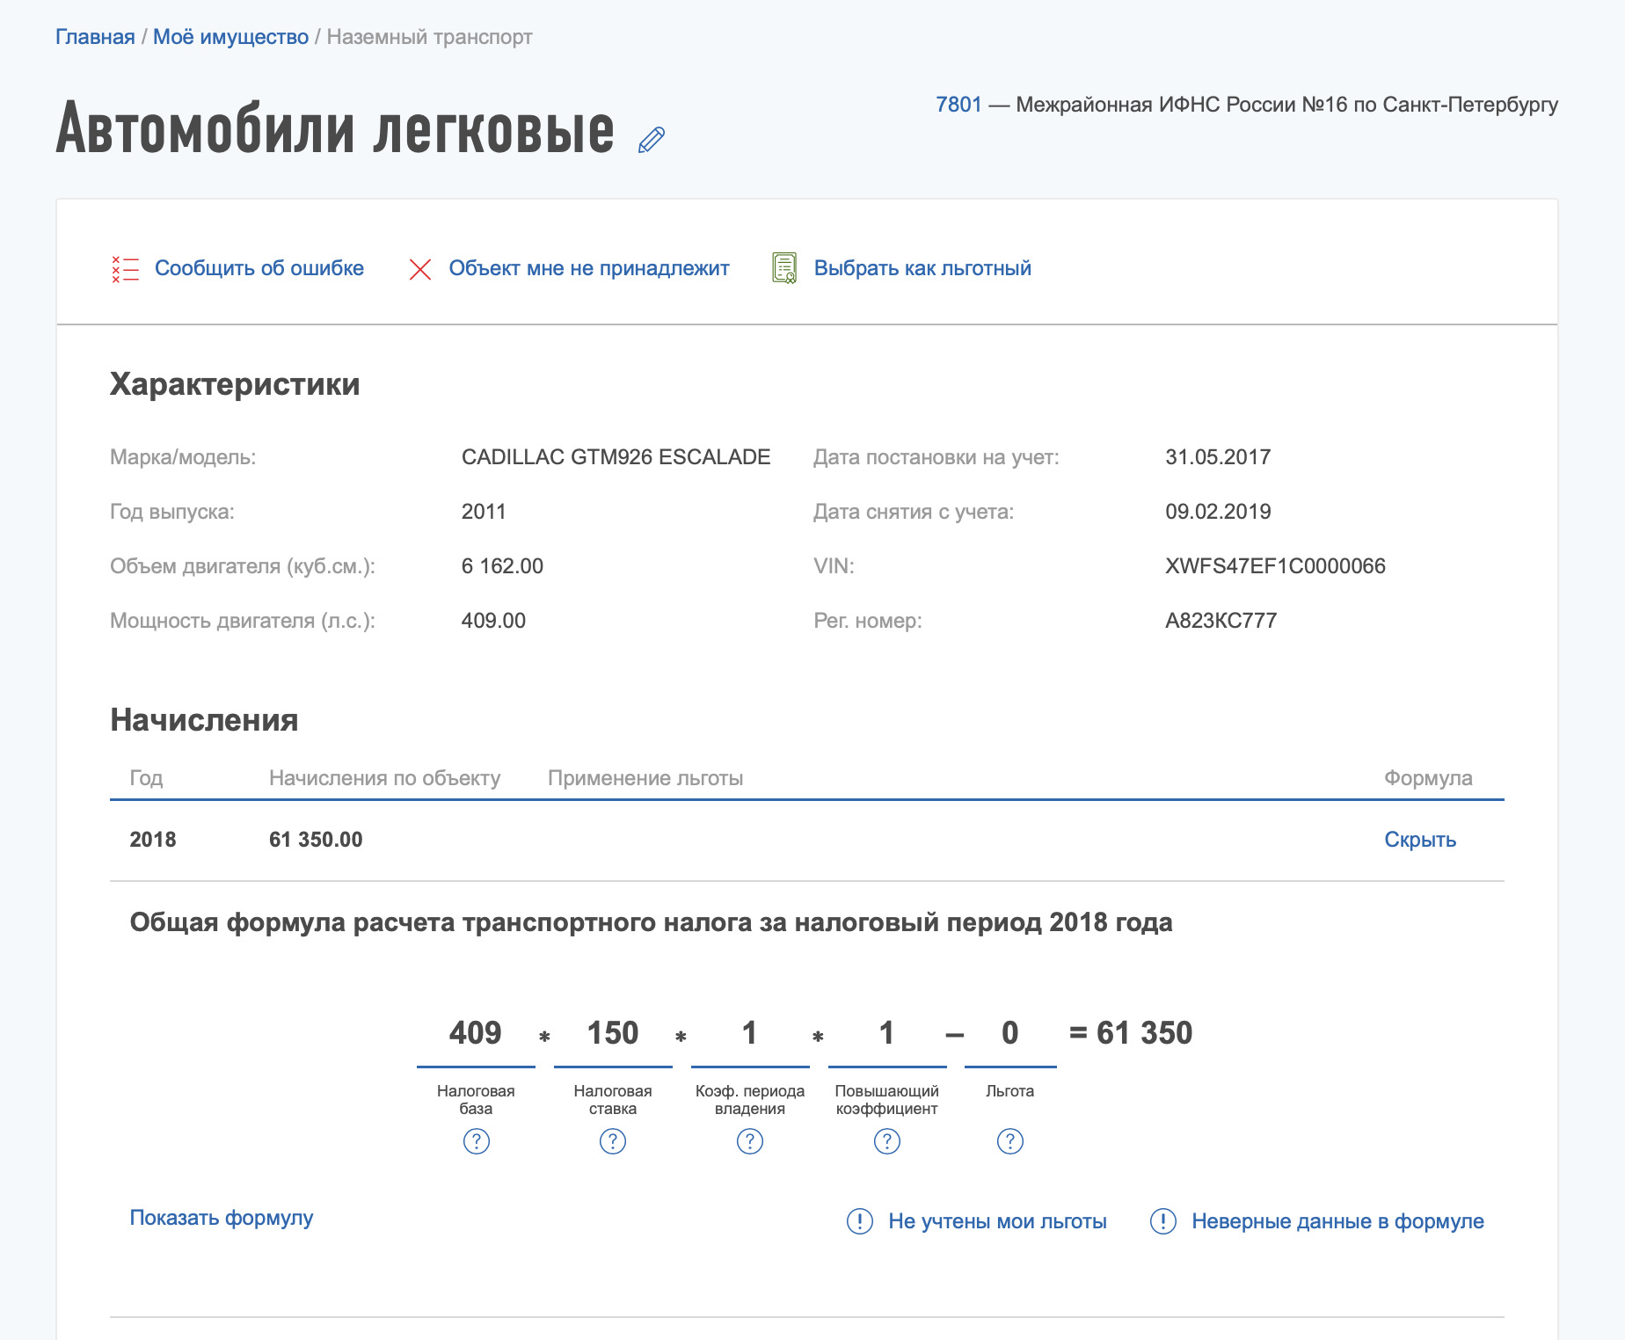Click exclamation icon beside Неверные данные в формуле

(1163, 1221)
